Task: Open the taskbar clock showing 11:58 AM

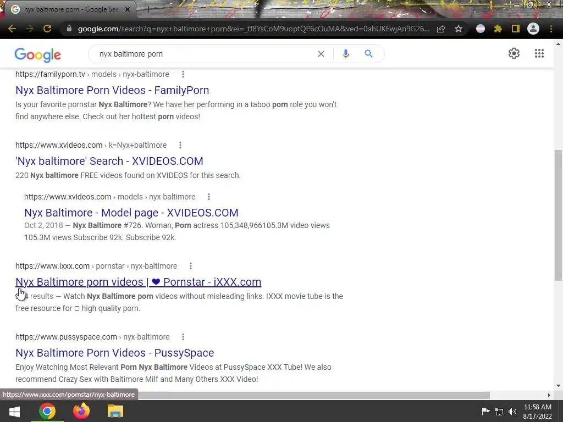Action: point(538,412)
